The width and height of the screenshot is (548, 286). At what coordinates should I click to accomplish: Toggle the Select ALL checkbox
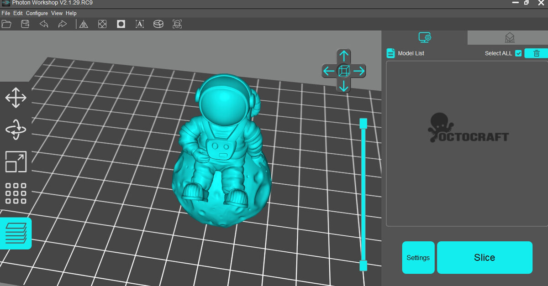tap(518, 53)
